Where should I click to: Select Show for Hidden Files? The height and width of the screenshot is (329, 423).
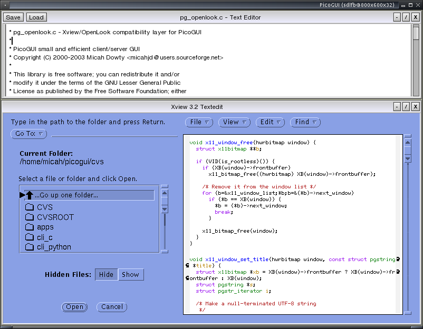click(x=131, y=275)
